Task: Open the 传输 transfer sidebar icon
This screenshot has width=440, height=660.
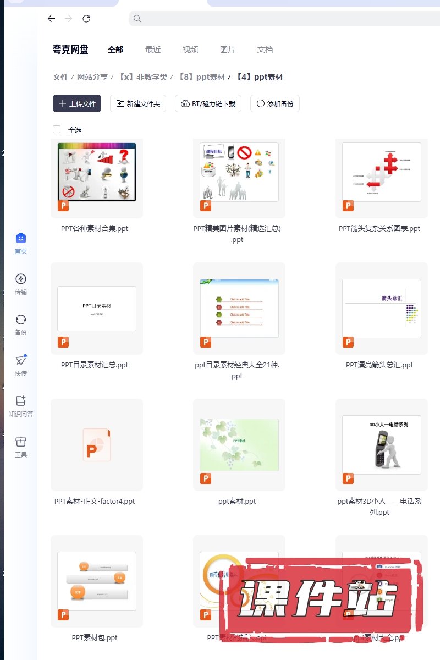Action: pos(21,279)
